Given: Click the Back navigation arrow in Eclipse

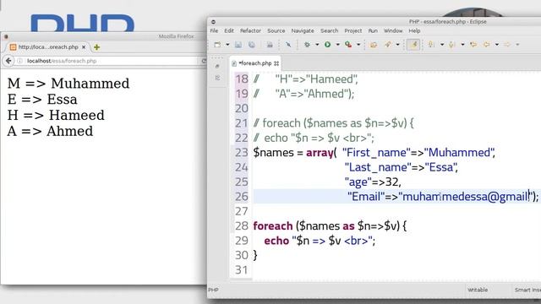Looking at the screenshot, I should coord(487,45).
